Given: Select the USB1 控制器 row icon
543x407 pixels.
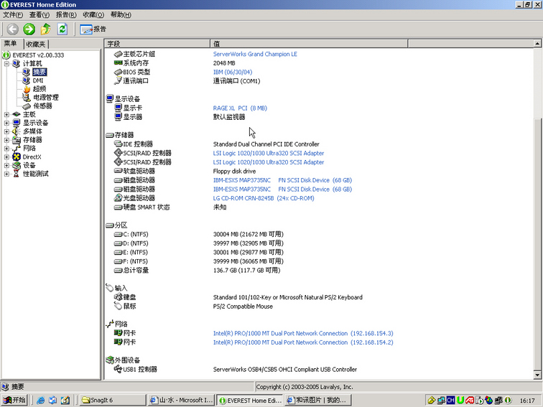Looking at the screenshot, I should 118,369.
